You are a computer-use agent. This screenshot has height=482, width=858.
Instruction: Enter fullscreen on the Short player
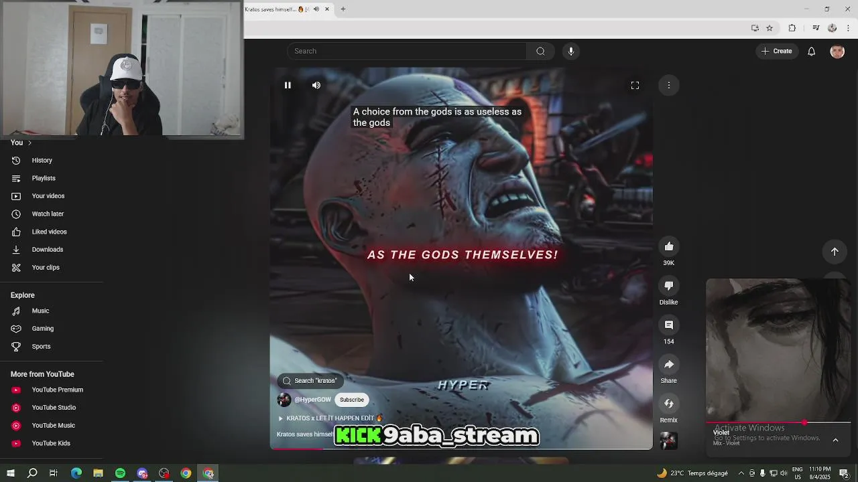635,85
